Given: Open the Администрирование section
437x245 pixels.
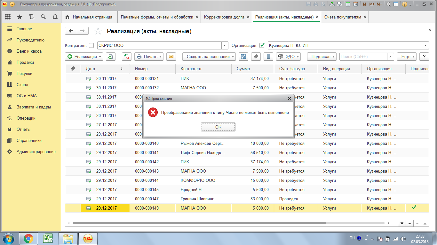Looking at the screenshot, I should tap(36, 152).
